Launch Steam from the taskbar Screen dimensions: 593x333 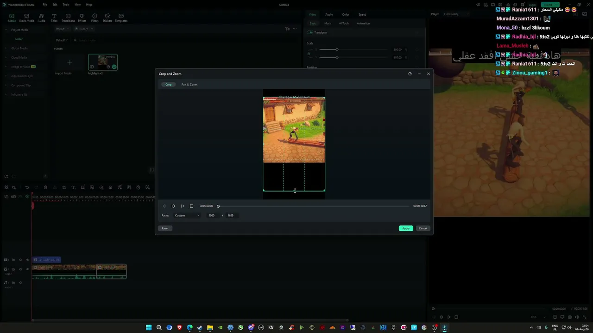(200, 327)
